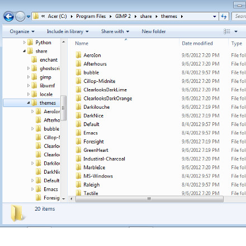Click the Back navigation arrow button
This screenshot has height=246, width=246.
8,16
